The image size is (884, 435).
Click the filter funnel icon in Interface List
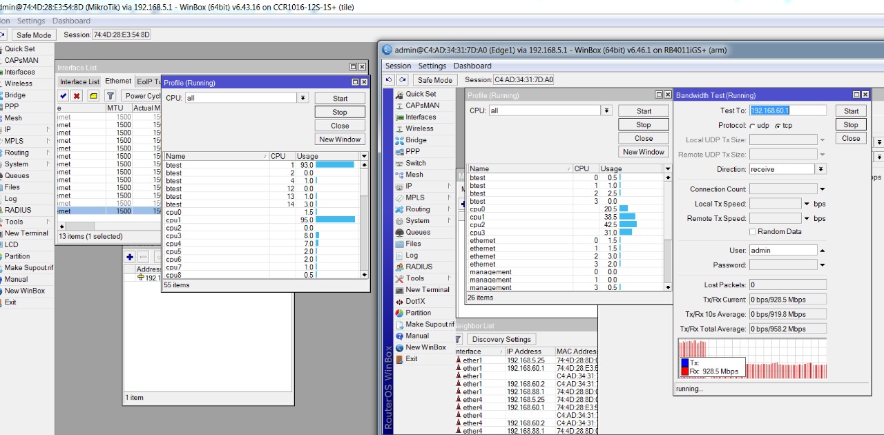click(x=111, y=96)
